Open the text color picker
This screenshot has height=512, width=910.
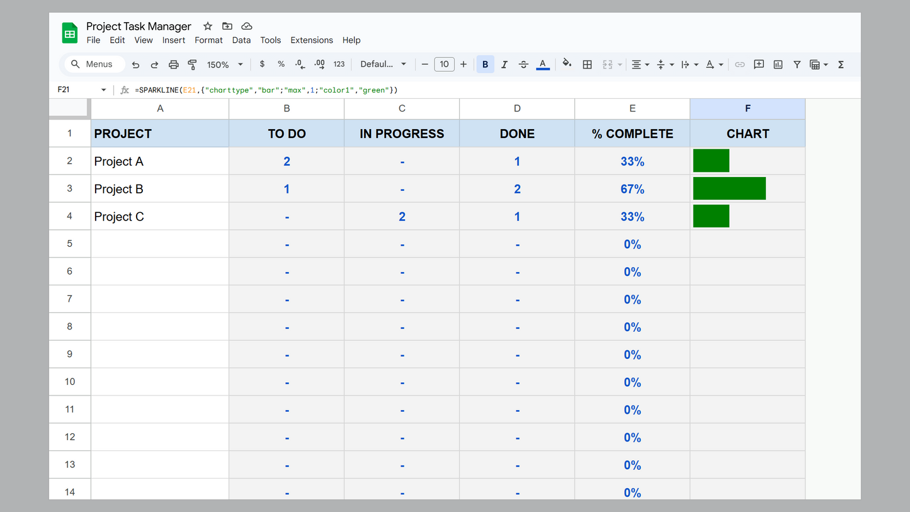[542, 65]
